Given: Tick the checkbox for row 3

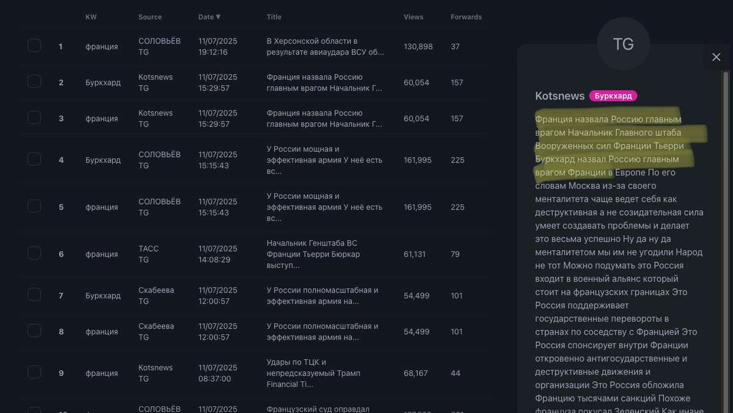Looking at the screenshot, I should pos(34,118).
